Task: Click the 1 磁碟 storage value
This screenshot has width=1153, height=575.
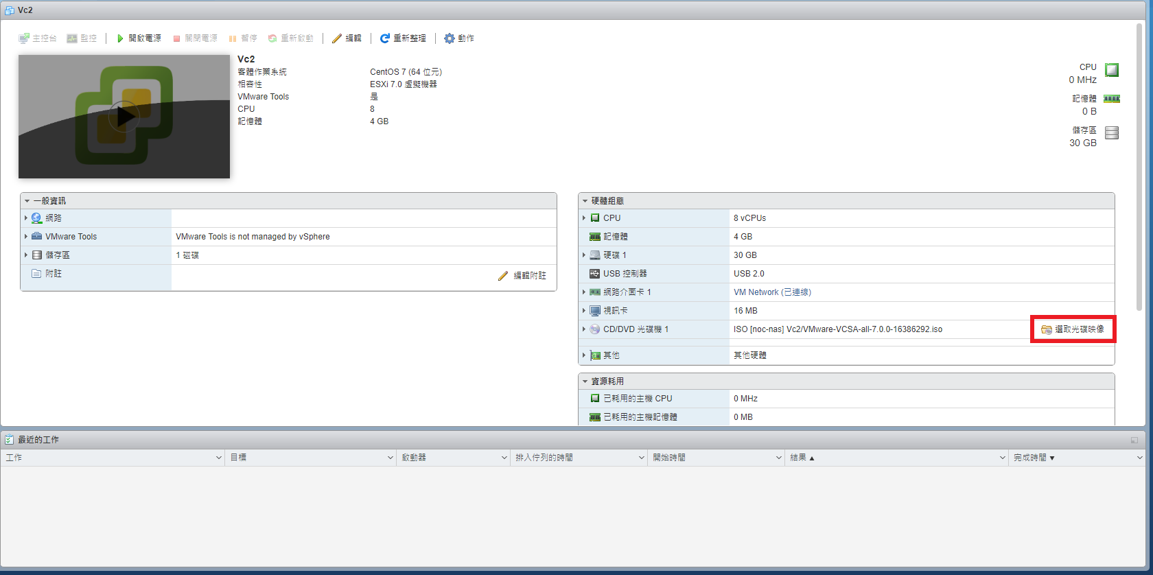Action: coord(187,255)
